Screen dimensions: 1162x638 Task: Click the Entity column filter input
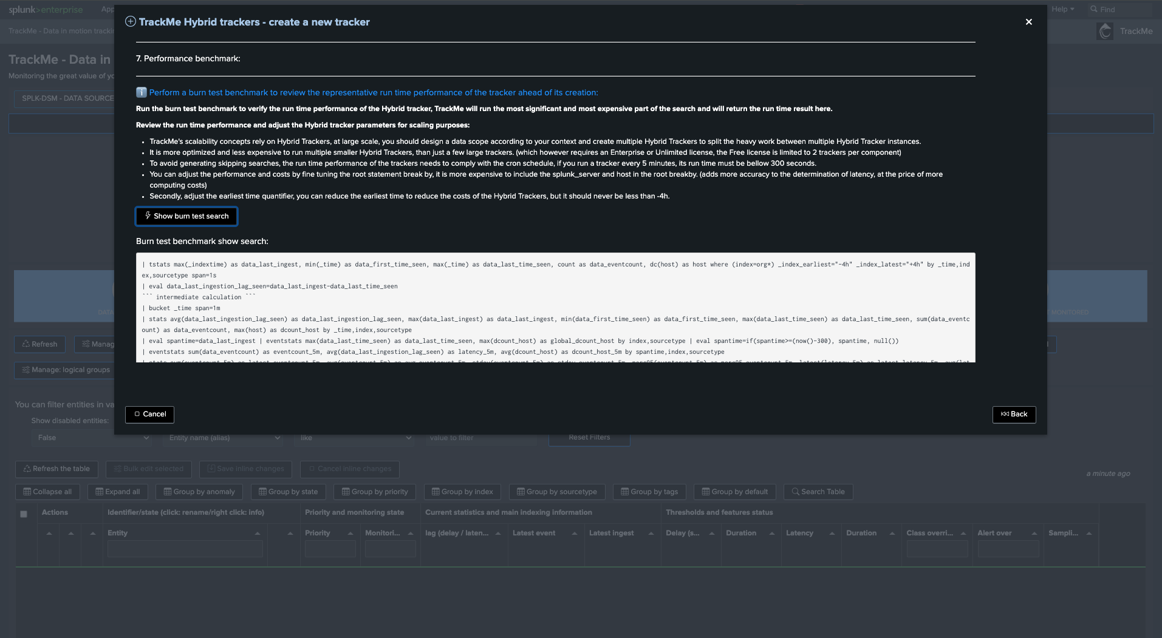coord(185,549)
